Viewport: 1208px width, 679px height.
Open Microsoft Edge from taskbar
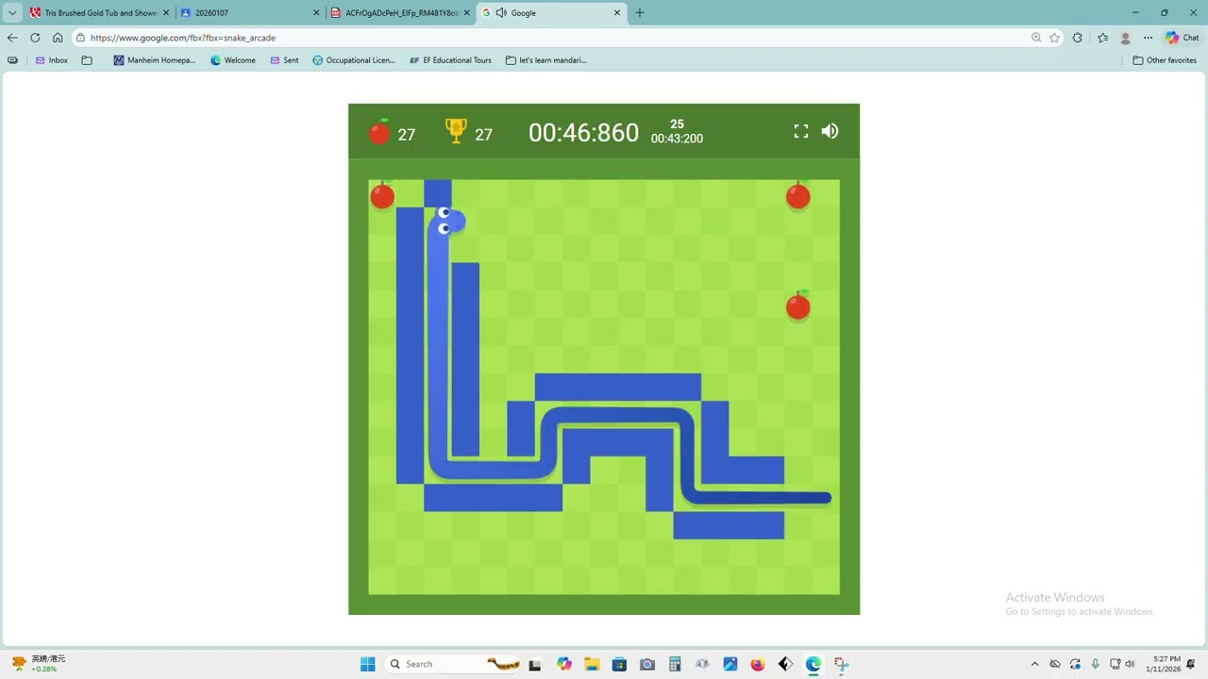pyautogui.click(x=814, y=664)
